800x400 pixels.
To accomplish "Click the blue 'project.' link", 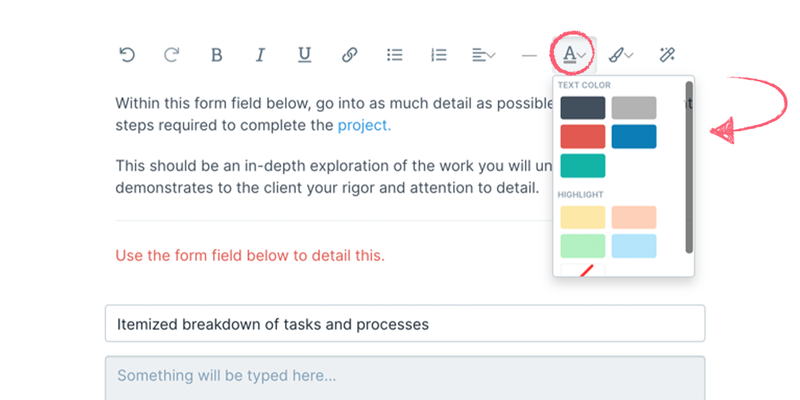I will pos(364,126).
